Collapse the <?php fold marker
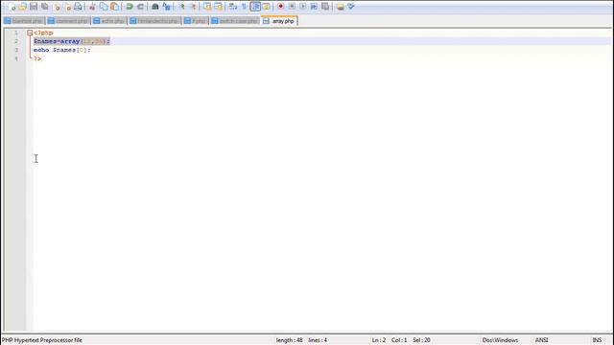The image size is (614, 345). (30, 33)
